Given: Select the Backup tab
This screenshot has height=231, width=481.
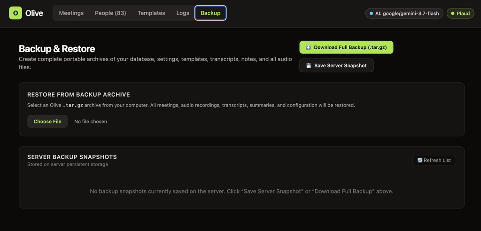Looking at the screenshot, I should (210, 13).
